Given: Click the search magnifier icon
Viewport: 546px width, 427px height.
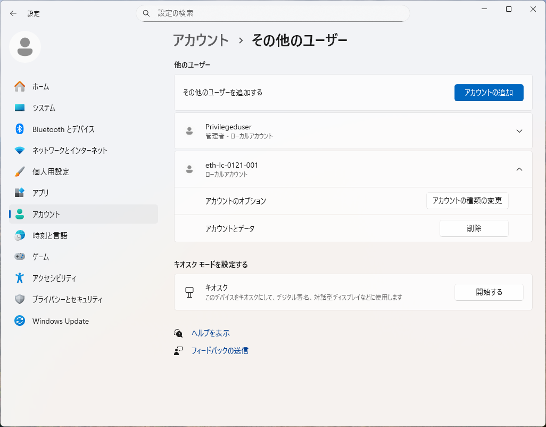Looking at the screenshot, I should pyautogui.click(x=147, y=13).
